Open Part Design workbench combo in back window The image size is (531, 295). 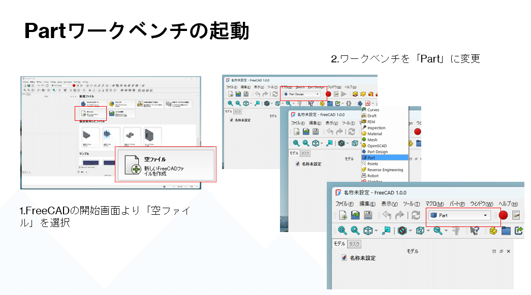click(x=301, y=94)
